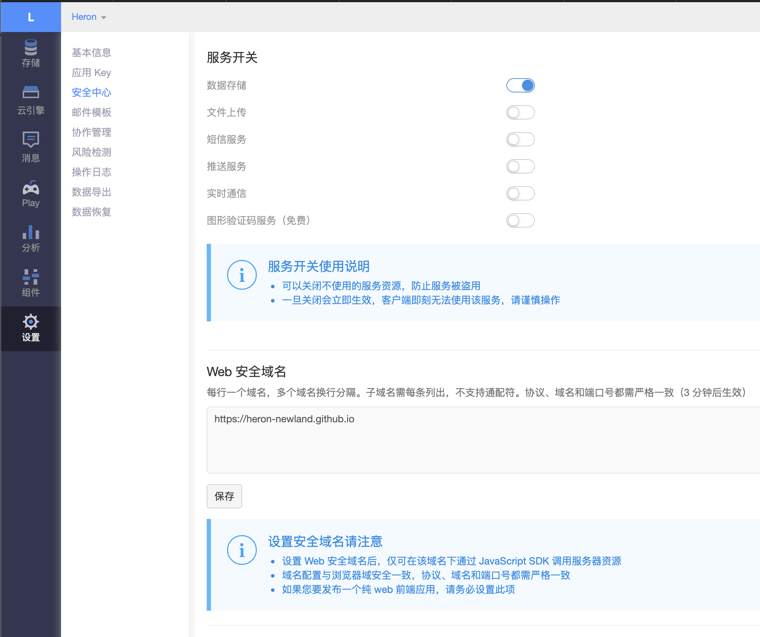This screenshot has height=637, width=760.
Task: Click the 数据存储 label
Action: (x=227, y=85)
